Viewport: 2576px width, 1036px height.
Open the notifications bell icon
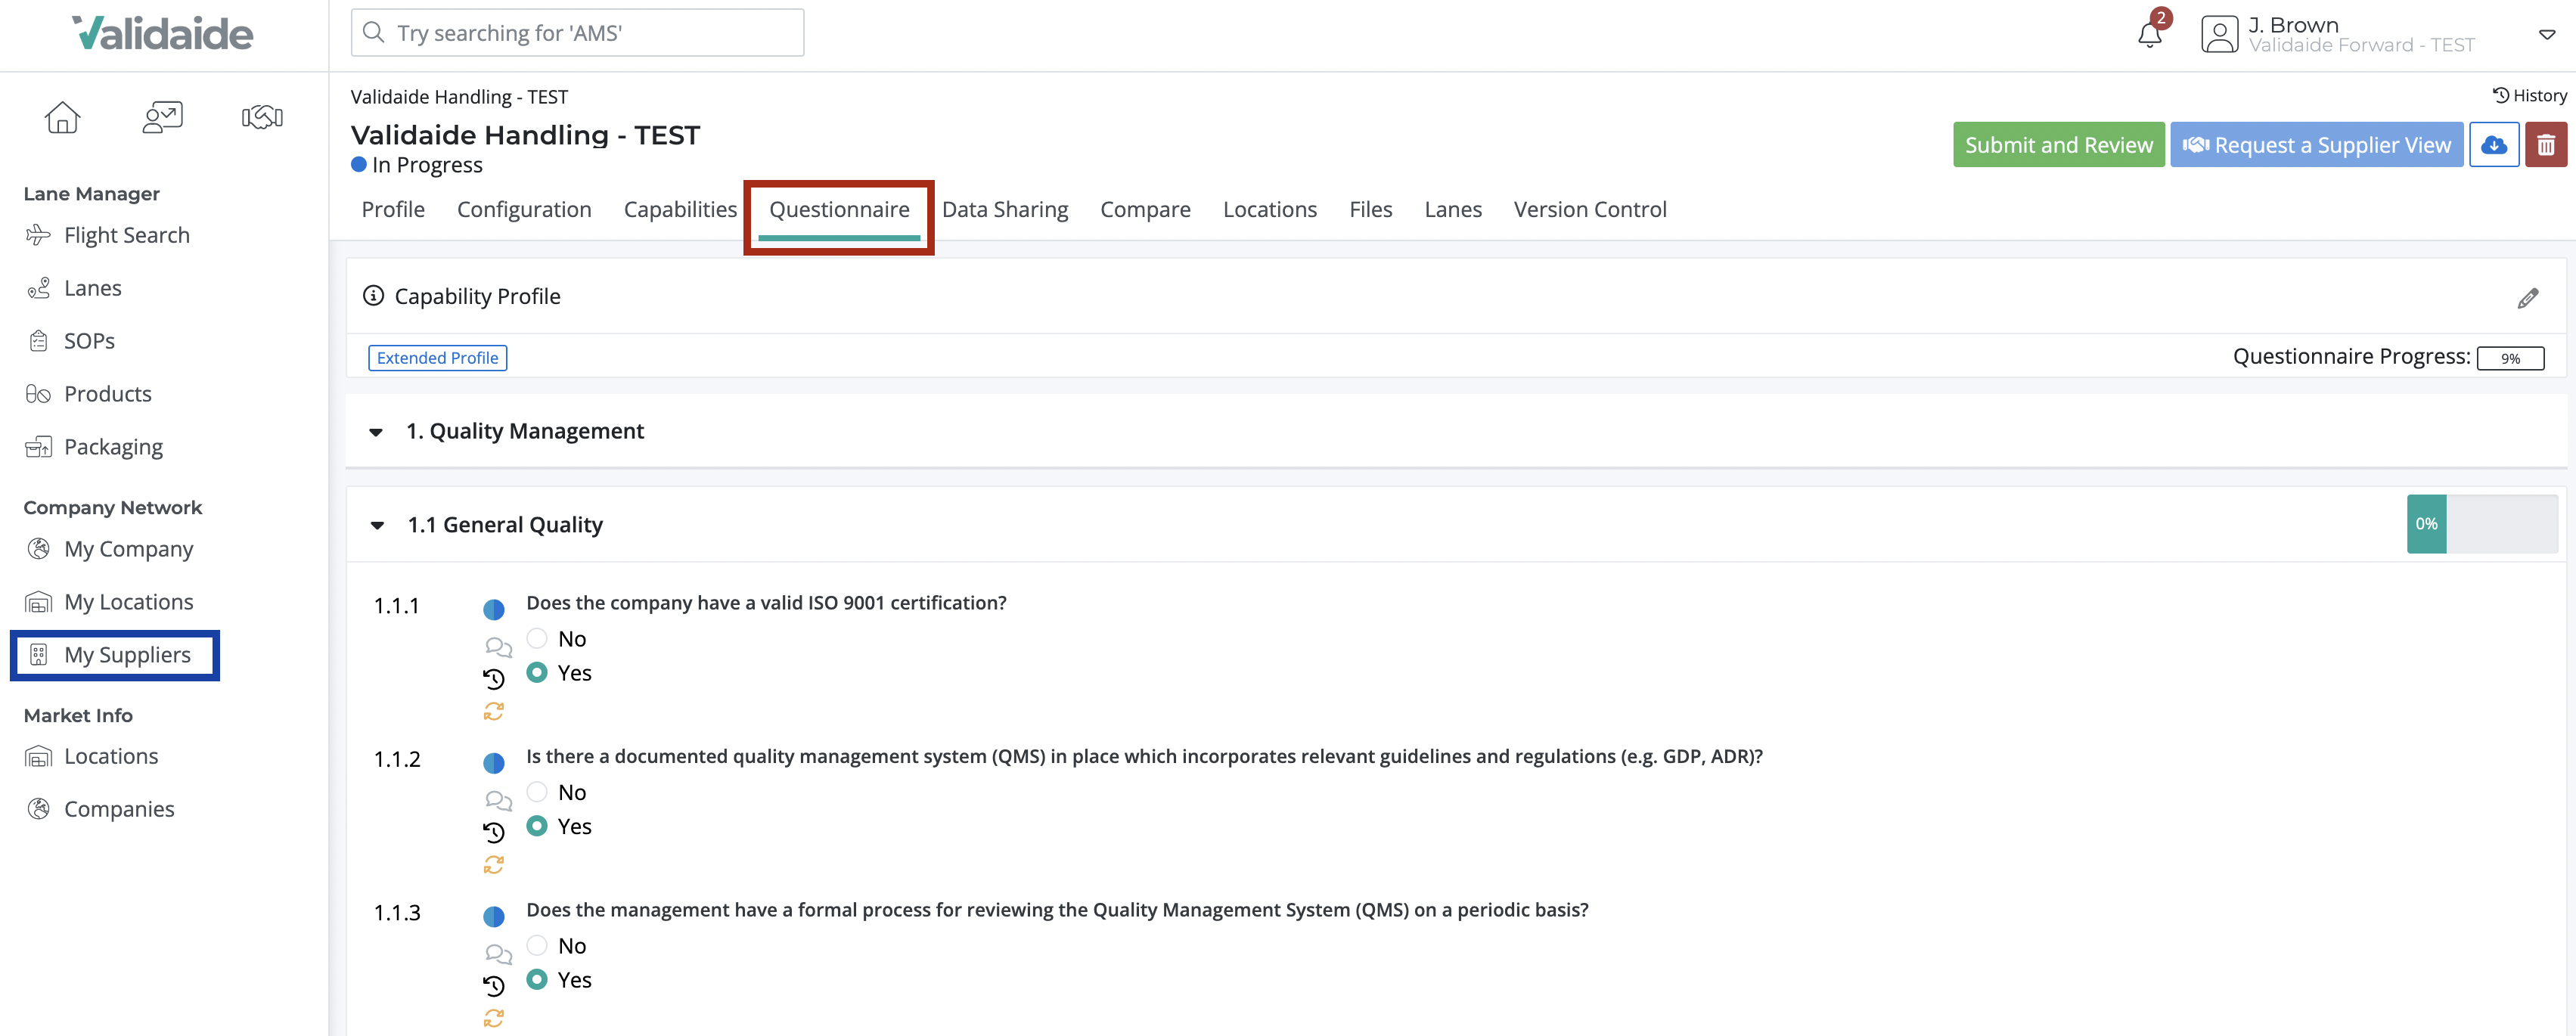click(x=2150, y=34)
